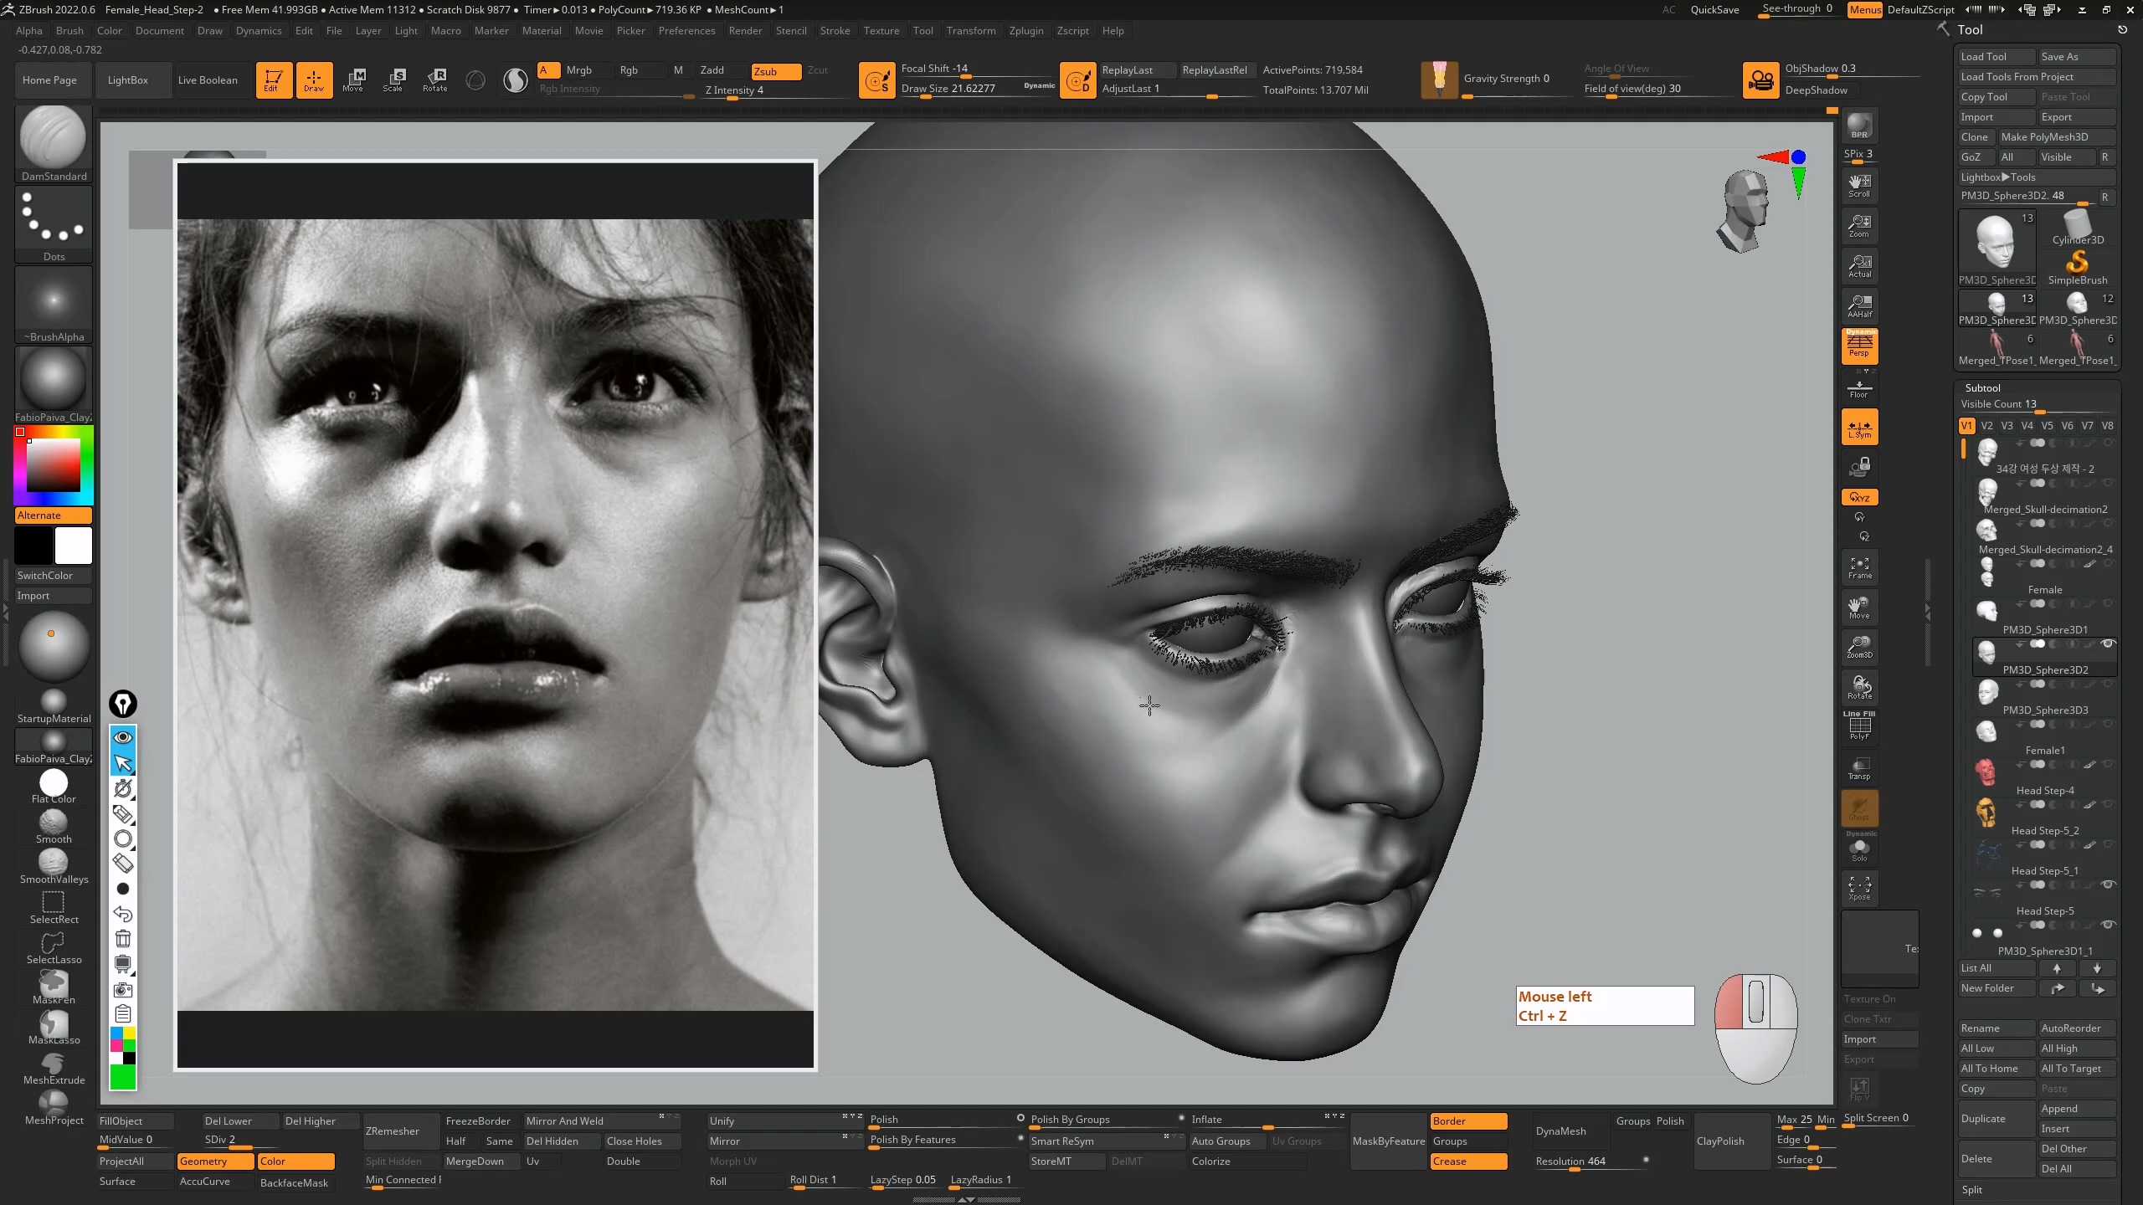Expand Lightbox Tools listing

[x=1998, y=177]
